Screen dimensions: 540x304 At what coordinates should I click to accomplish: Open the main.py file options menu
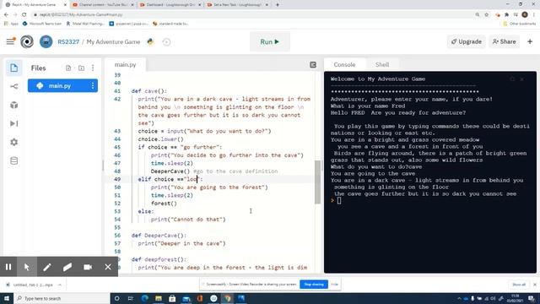[92, 86]
